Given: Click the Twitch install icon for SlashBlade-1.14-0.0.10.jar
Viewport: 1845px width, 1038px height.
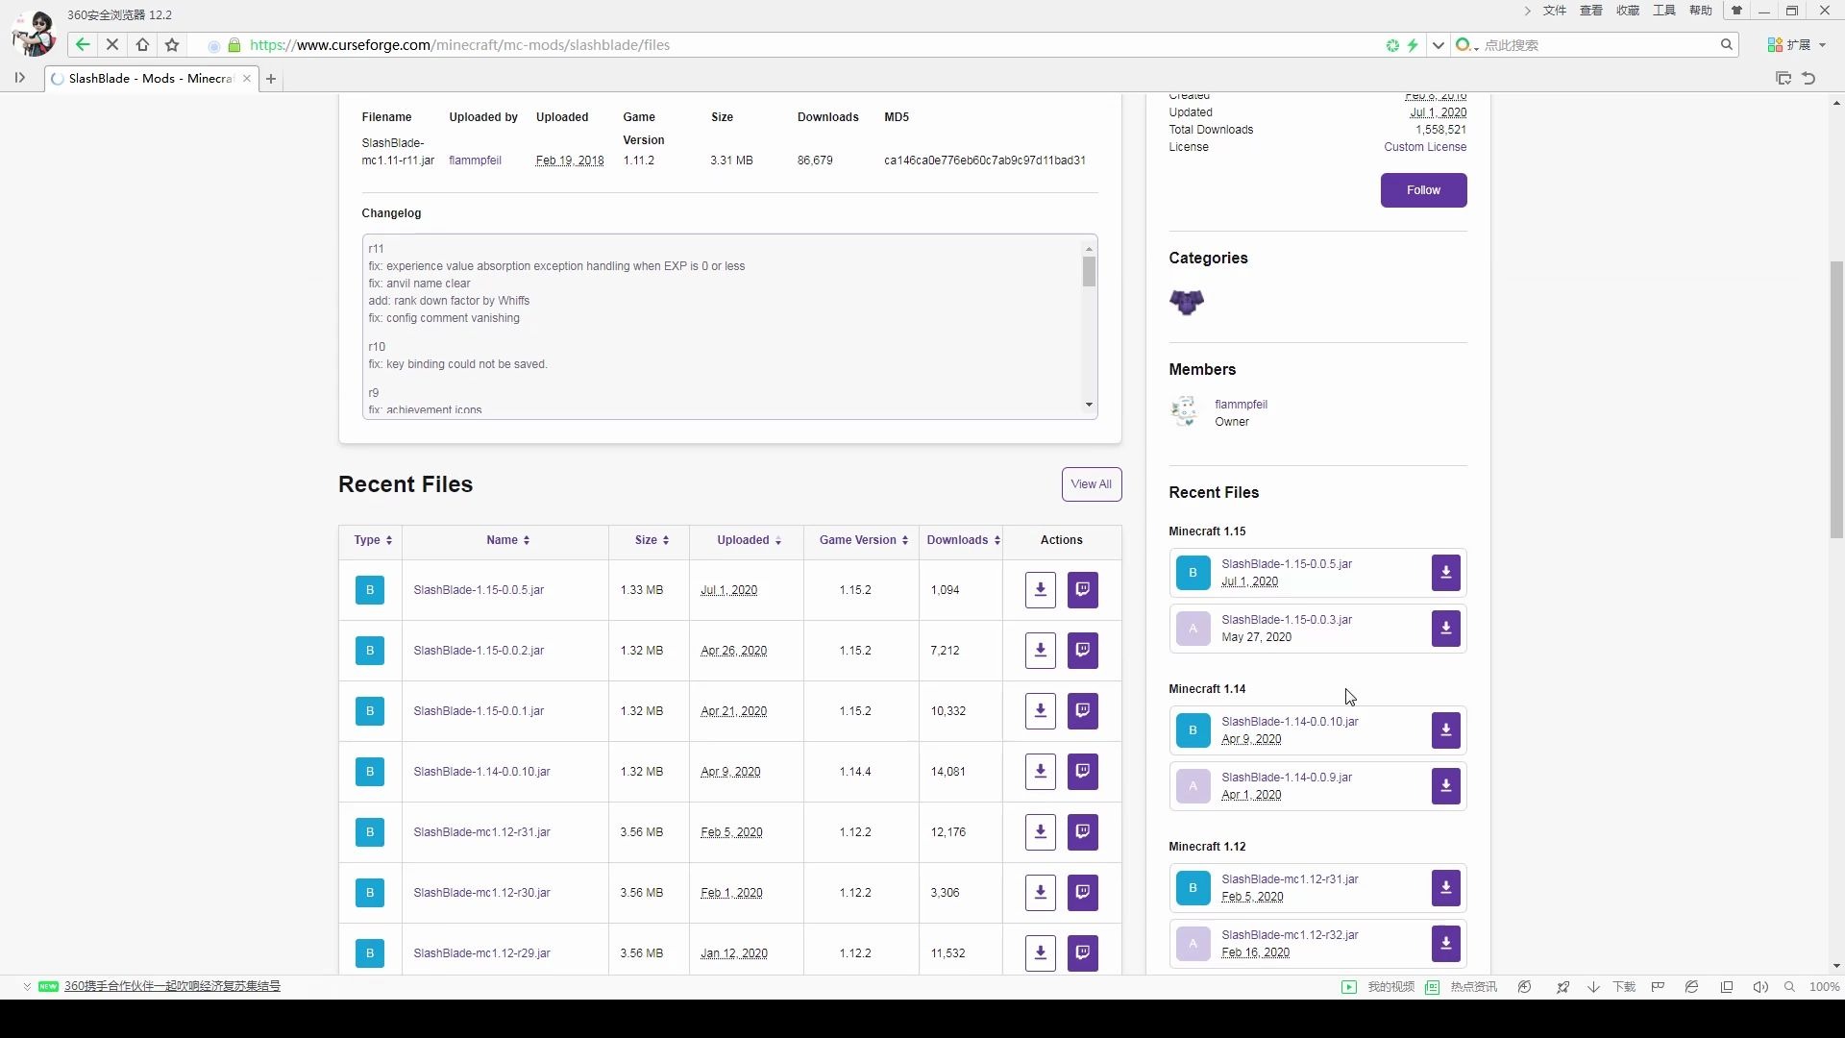Looking at the screenshot, I should tap(1082, 772).
